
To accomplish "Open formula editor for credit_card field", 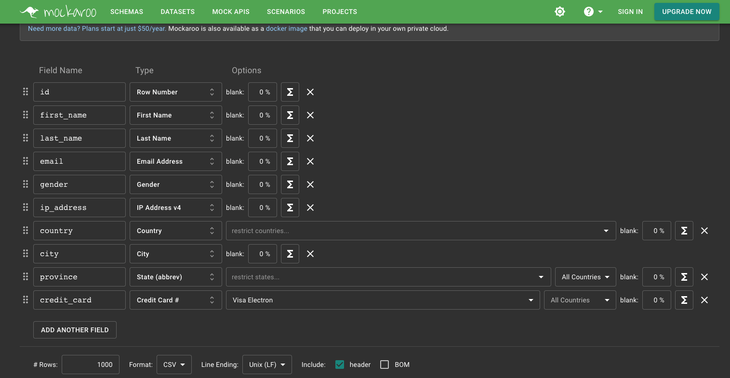I will click(x=684, y=300).
